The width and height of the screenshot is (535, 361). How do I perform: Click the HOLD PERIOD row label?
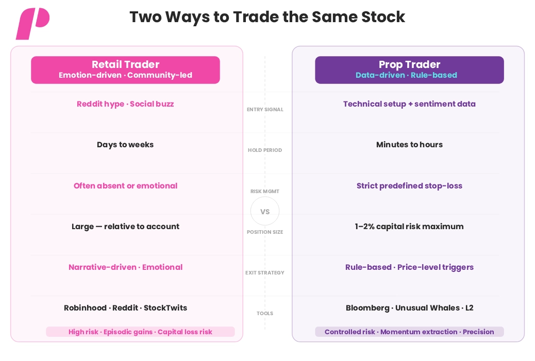tap(265, 150)
